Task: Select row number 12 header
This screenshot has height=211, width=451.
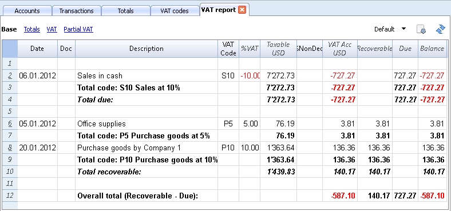Action: point(10,196)
